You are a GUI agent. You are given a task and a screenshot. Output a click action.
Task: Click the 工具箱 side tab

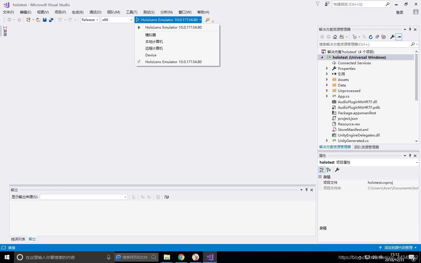pos(5,31)
